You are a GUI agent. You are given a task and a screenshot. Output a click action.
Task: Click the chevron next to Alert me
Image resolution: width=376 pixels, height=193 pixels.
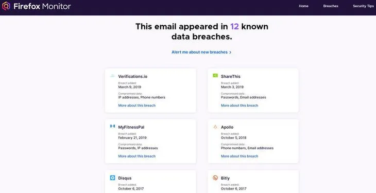tap(230, 52)
